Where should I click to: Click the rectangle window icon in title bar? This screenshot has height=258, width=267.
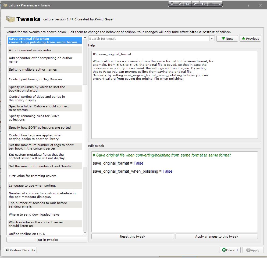187,4
